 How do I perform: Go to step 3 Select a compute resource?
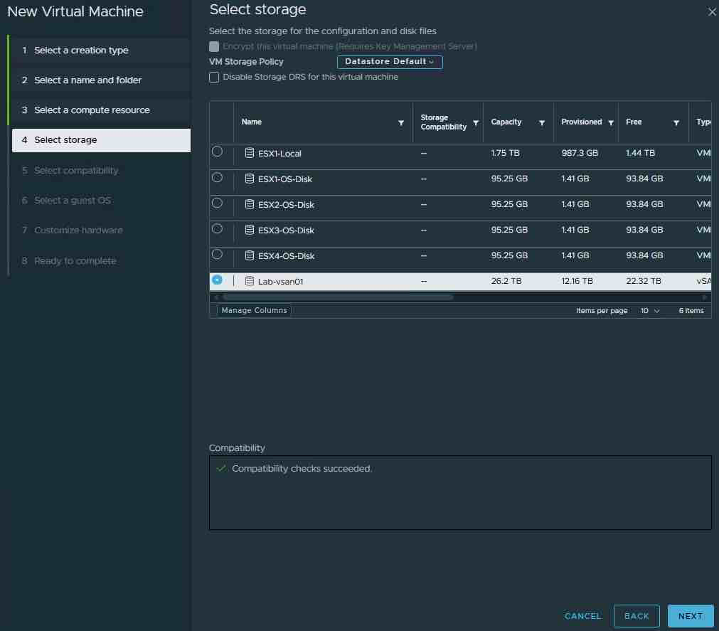click(92, 110)
